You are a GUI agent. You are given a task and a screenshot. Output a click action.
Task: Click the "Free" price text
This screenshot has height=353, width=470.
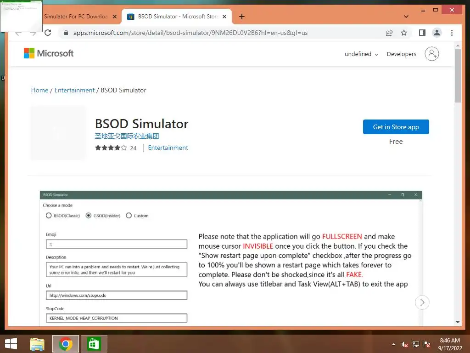(396, 142)
